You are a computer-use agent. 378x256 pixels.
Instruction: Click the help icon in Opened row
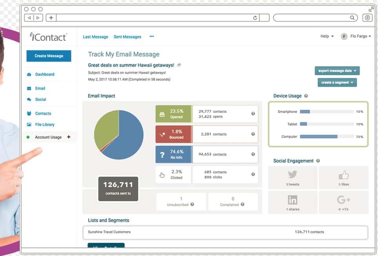(x=253, y=114)
